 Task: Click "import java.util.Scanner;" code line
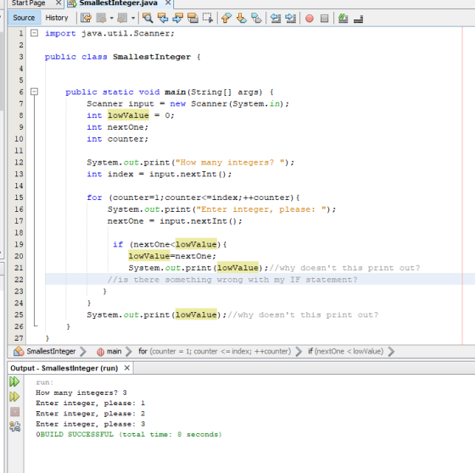(109, 33)
